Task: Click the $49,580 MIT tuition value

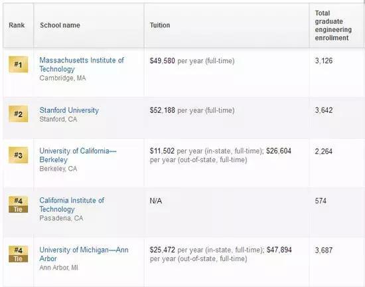Action: tap(162, 61)
